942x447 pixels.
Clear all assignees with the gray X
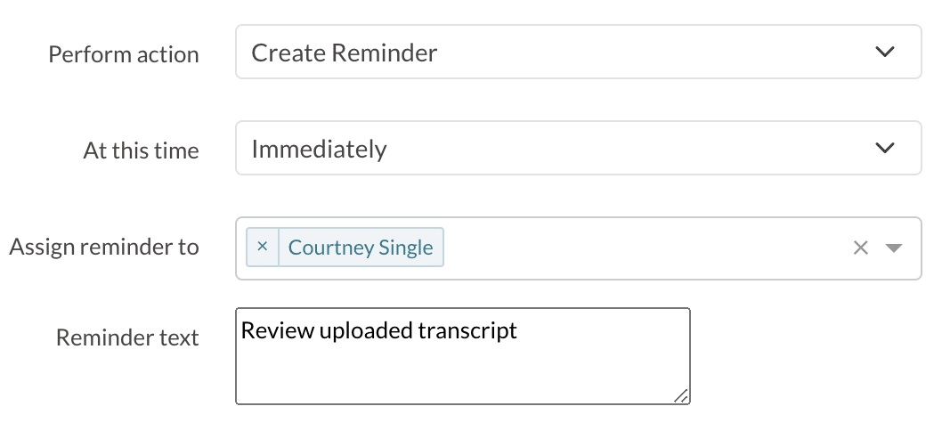click(860, 248)
